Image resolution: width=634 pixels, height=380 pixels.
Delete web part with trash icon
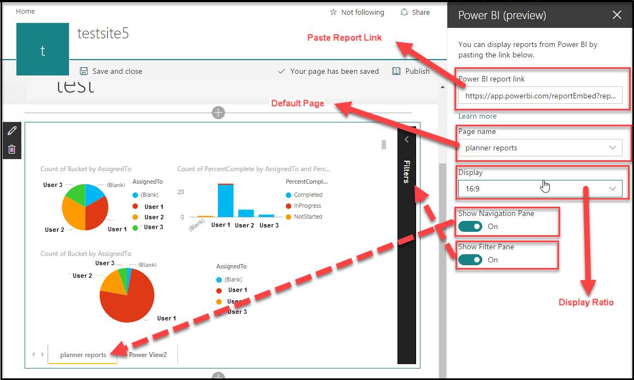[12, 149]
